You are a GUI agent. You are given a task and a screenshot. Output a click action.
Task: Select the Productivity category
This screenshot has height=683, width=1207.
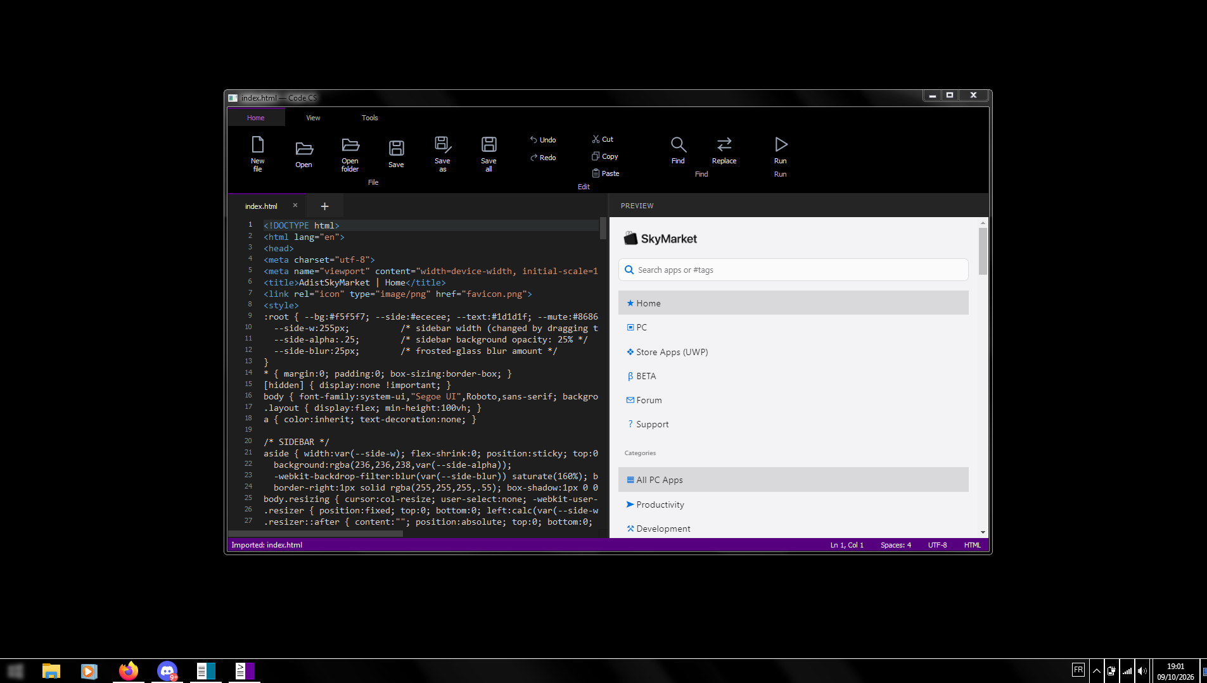coord(793,504)
